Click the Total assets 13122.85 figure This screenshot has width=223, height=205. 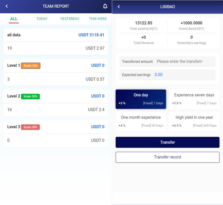click(144, 23)
